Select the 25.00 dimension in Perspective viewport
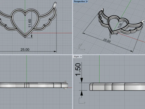This screenshot has width=145, height=109. point(107,41)
